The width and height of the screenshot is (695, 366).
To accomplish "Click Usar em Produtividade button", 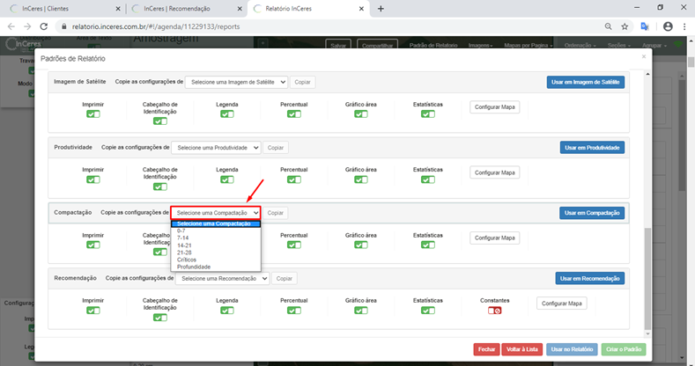I will 592,148.
